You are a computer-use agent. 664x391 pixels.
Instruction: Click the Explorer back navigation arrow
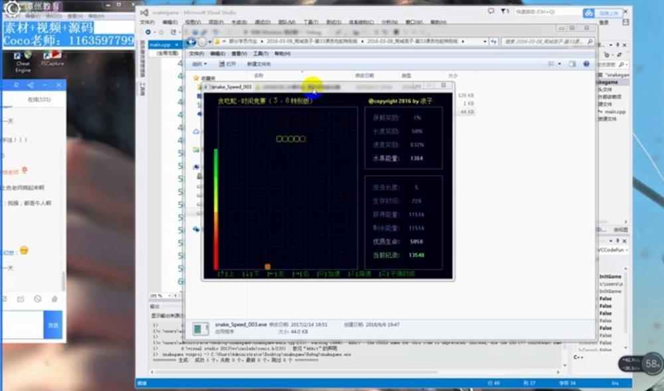pyautogui.click(x=191, y=41)
